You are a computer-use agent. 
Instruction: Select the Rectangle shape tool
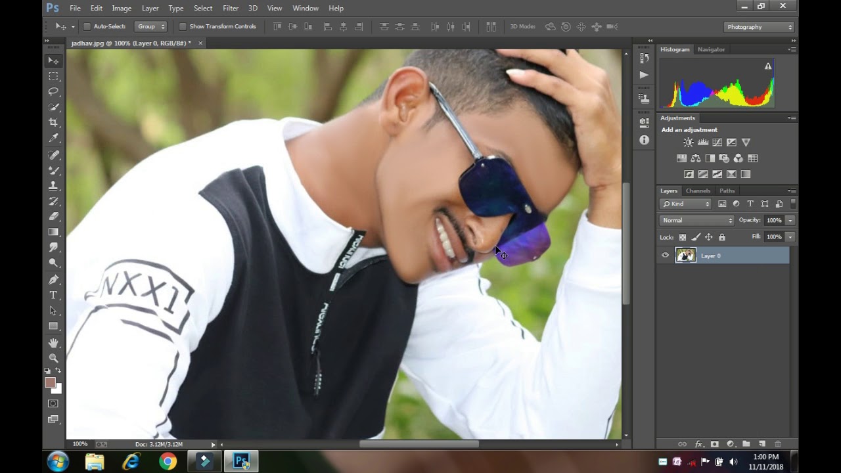[53, 326]
